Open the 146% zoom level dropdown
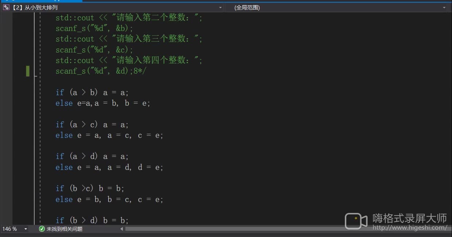This screenshot has width=452, height=237. click(x=25, y=229)
